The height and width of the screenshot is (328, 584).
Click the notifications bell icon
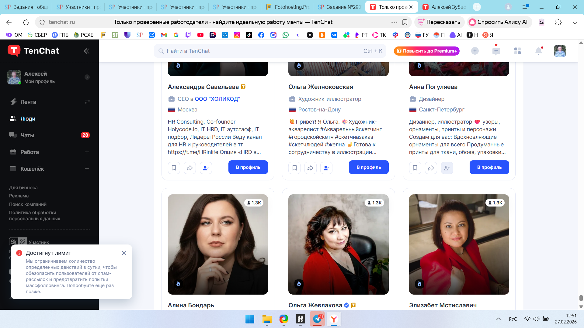[x=538, y=51]
